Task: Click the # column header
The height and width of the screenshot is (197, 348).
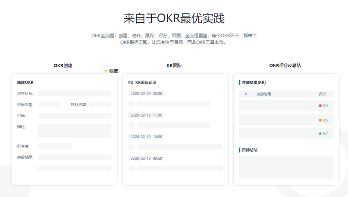Action: click(x=246, y=94)
